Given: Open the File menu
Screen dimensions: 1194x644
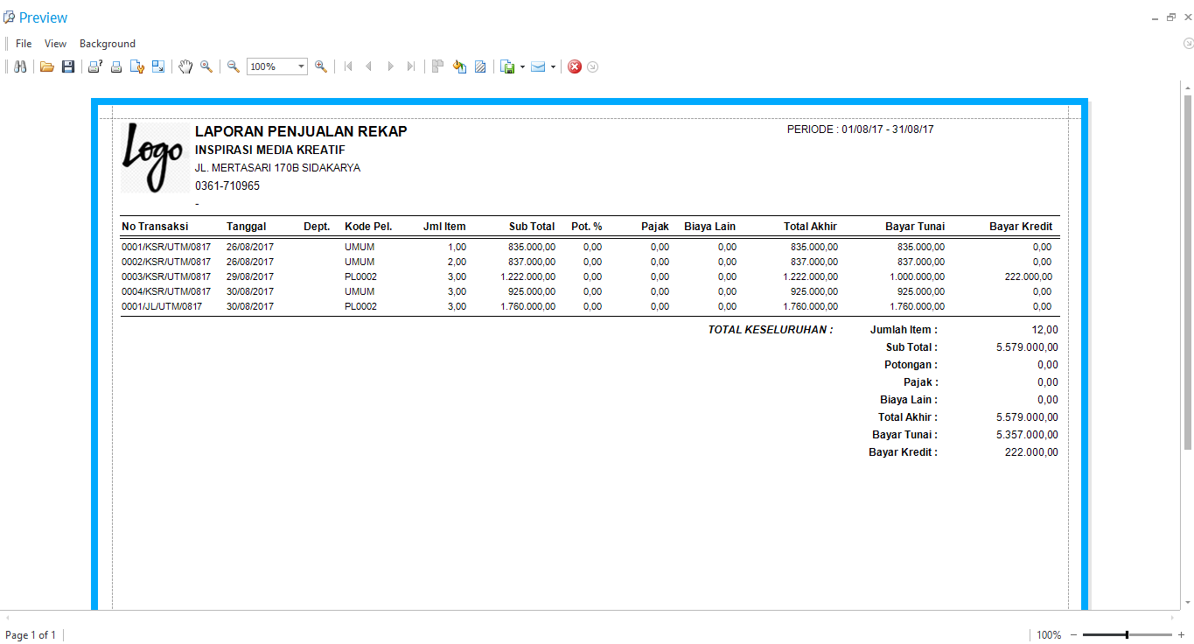Looking at the screenshot, I should [x=24, y=44].
